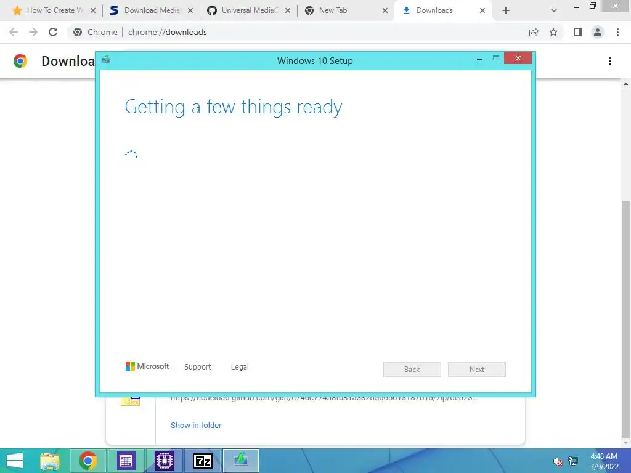Minimize the Windows 10 Setup window
Viewport: 631px width, 473px height.
[479, 60]
